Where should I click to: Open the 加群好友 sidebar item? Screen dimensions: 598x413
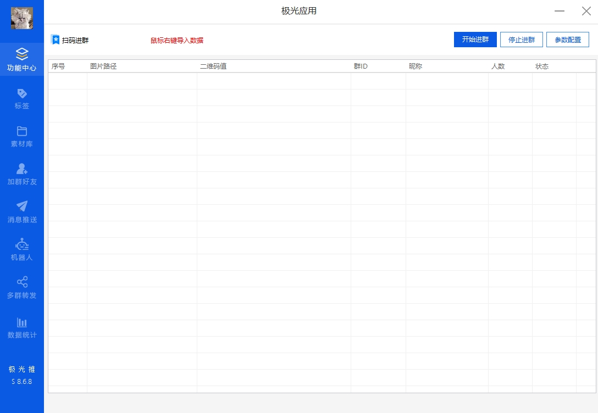pyautogui.click(x=22, y=175)
